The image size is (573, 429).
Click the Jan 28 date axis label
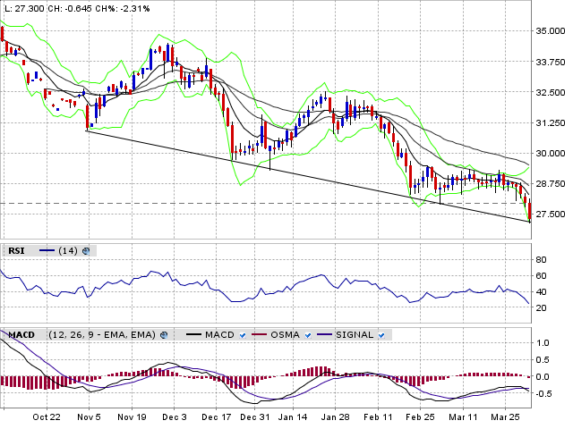[335, 417]
